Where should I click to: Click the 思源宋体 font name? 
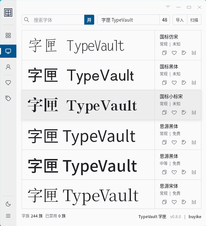(x=169, y=186)
